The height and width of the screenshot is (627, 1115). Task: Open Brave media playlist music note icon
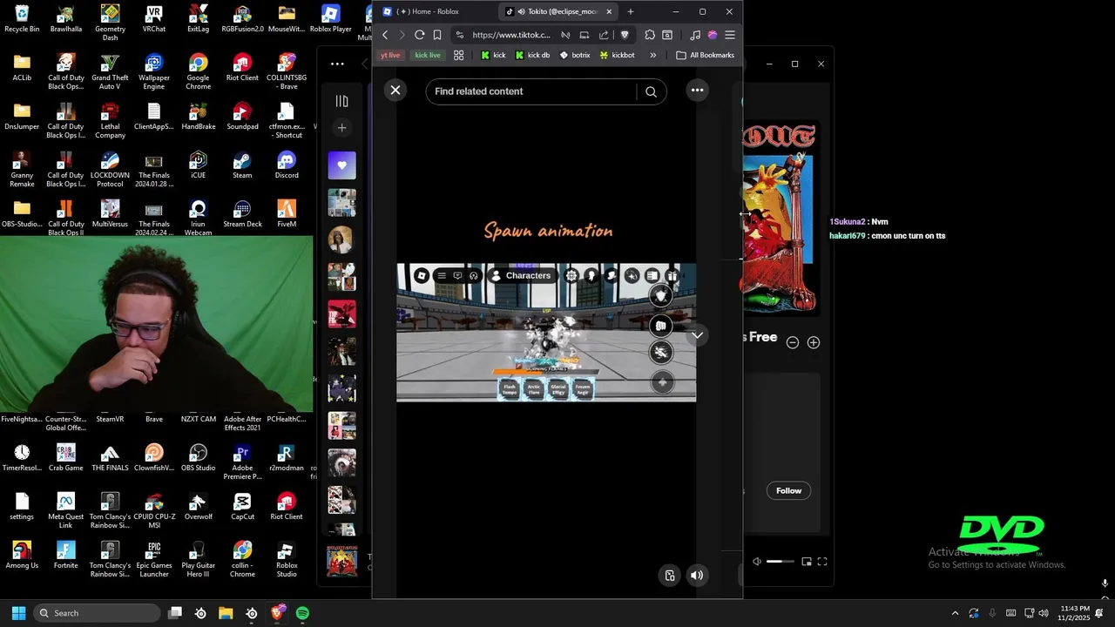694,35
